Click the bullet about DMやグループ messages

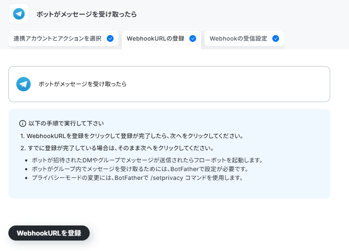point(147,160)
